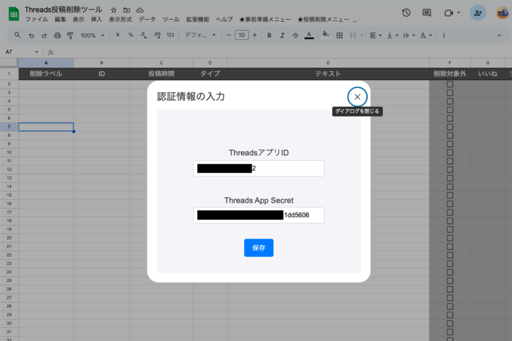
Task: Open the 100% zoom dropdown
Action: [93, 35]
